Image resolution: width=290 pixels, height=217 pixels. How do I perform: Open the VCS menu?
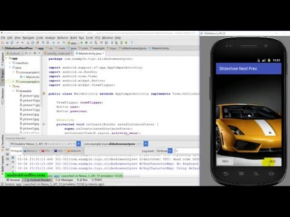point(97,37)
